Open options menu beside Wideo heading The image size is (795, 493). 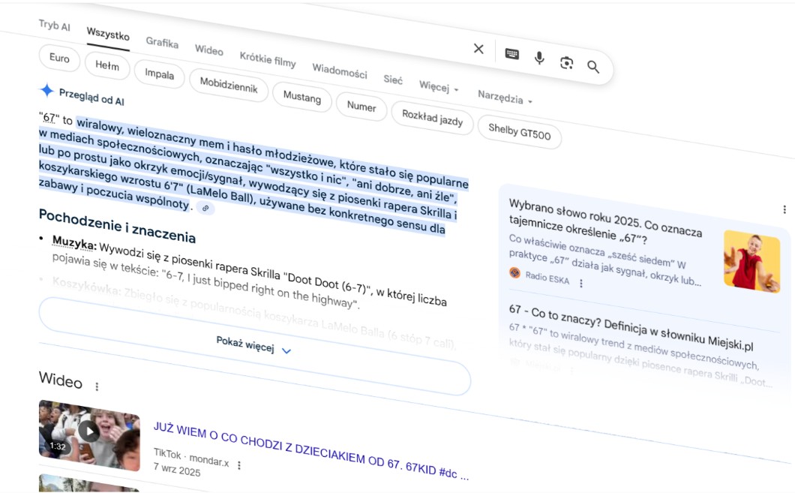tap(97, 386)
